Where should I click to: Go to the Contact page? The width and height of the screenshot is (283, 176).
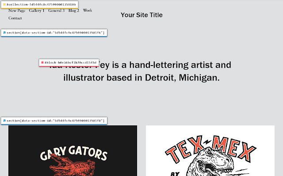[x=15, y=18]
